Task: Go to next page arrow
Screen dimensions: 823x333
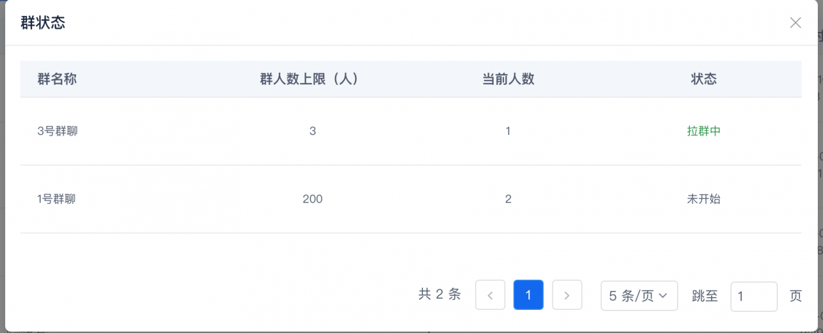Action: point(567,296)
